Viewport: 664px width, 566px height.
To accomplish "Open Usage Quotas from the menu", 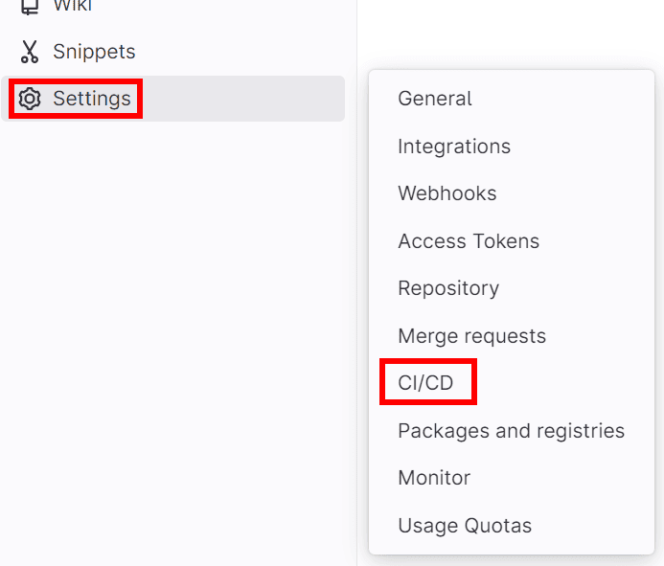I will click(x=465, y=526).
